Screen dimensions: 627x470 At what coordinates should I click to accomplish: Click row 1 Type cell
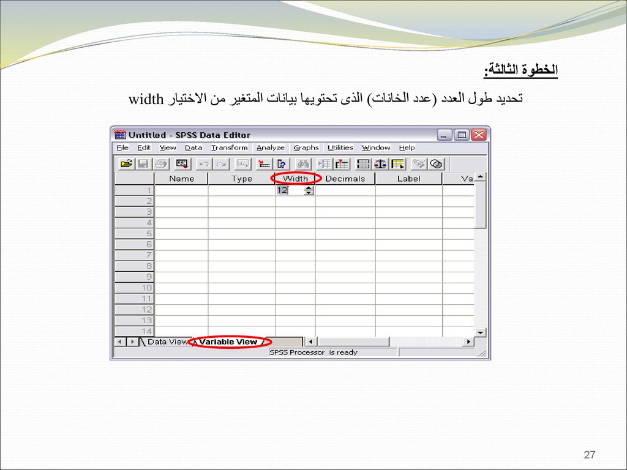pos(242,190)
